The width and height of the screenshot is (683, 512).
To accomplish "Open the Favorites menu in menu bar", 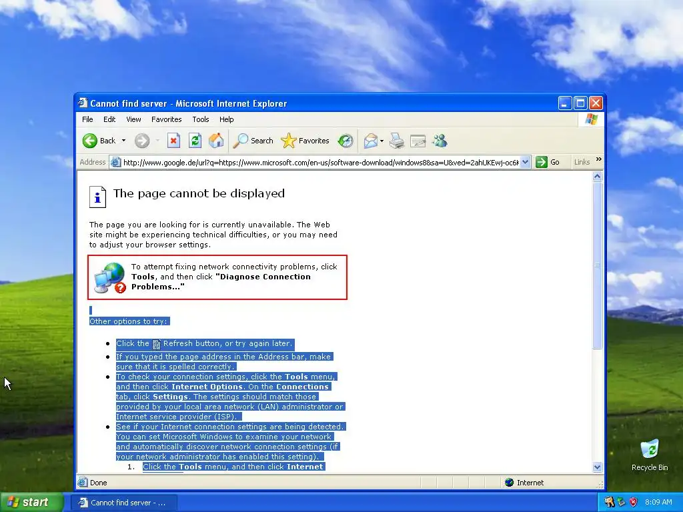I will click(x=166, y=119).
